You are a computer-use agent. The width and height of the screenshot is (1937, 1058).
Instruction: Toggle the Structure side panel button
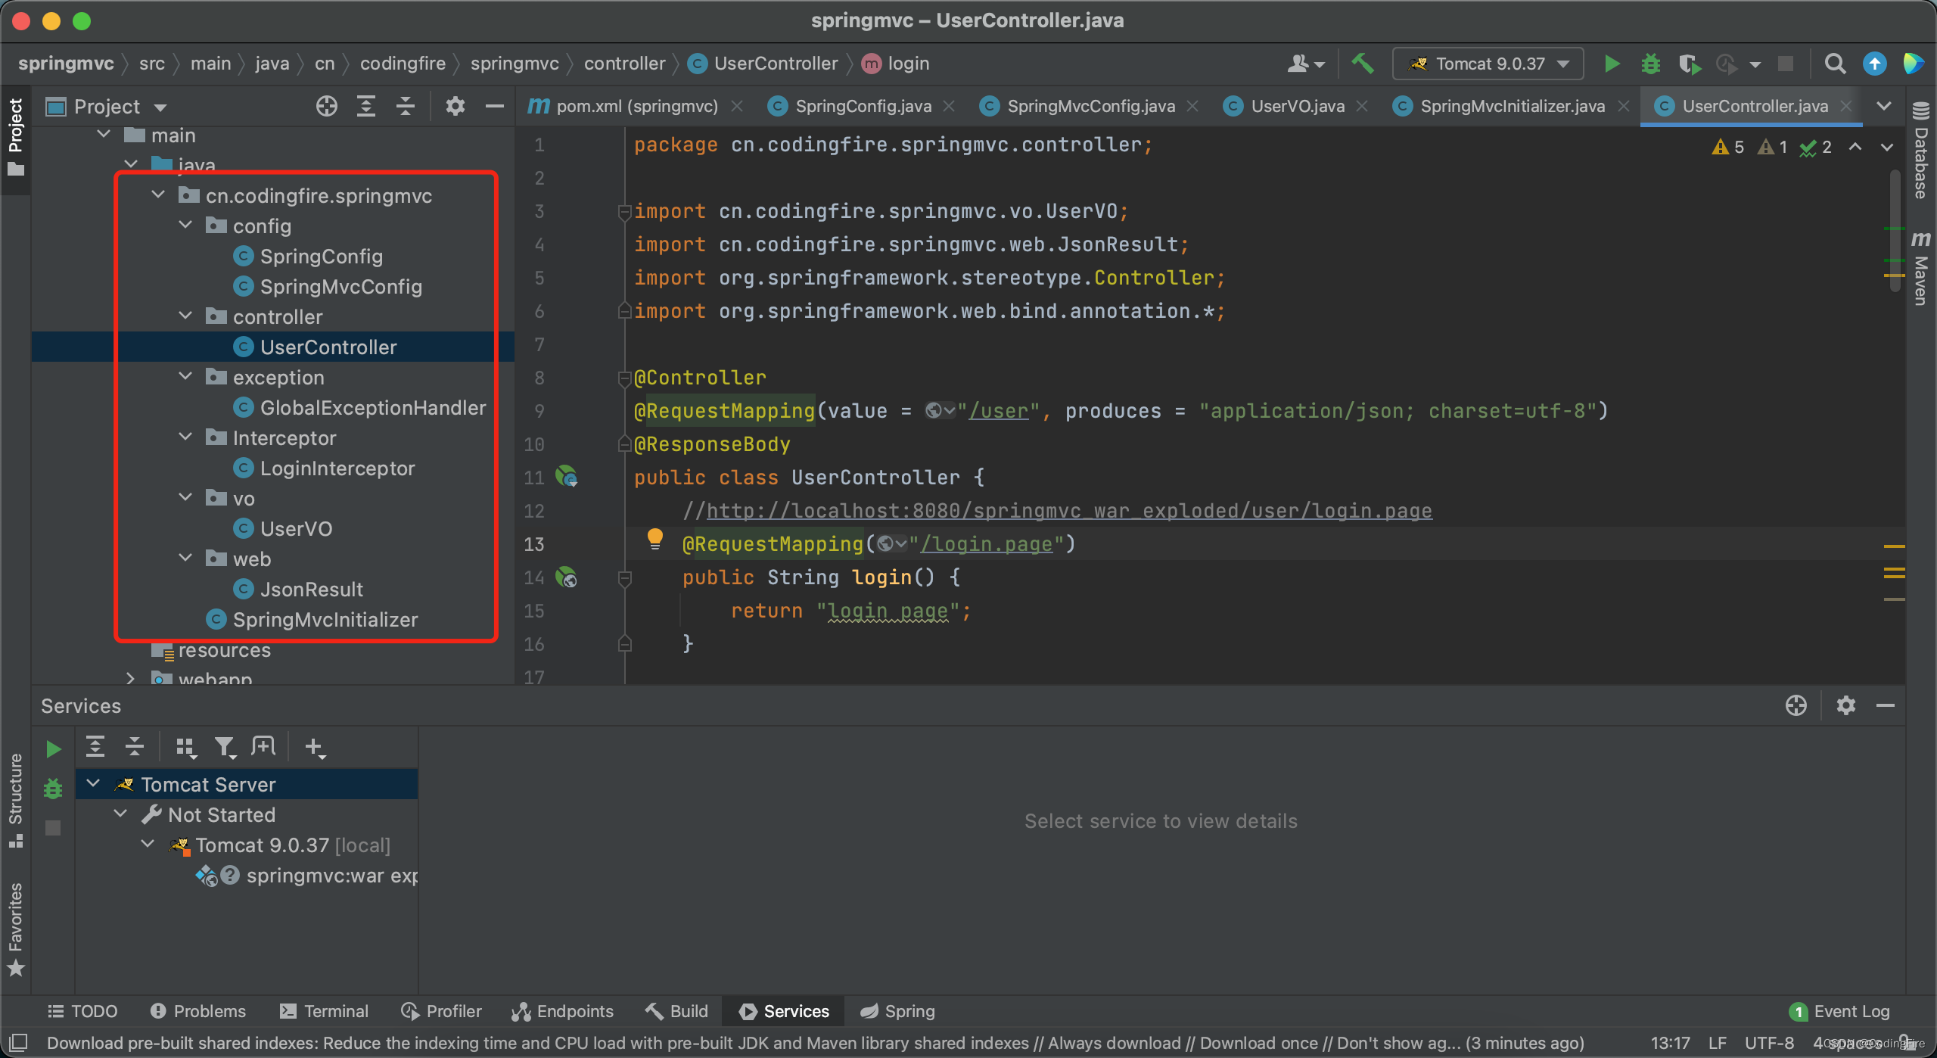coord(15,798)
